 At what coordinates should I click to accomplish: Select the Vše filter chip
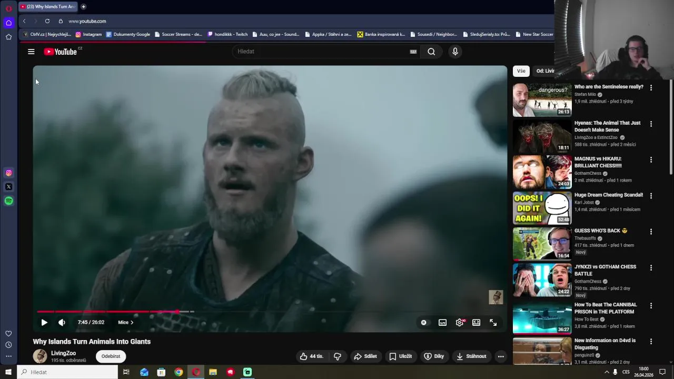click(521, 71)
